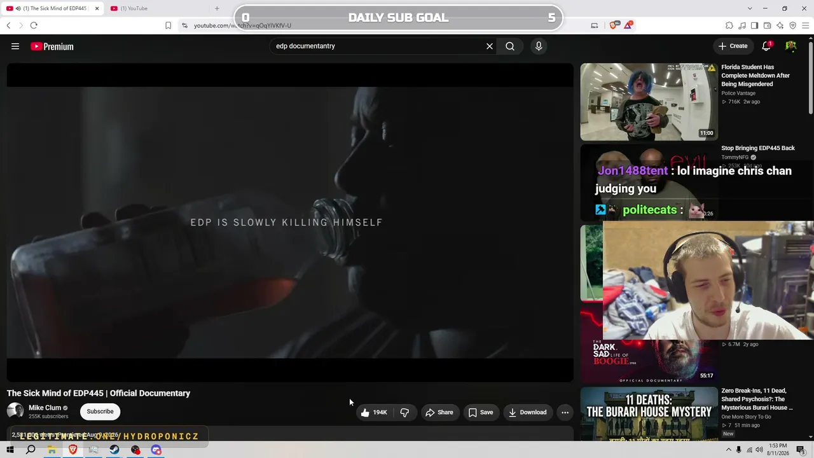Show hidden system tray icons
814x458 pixels.
(x=728, y=450)
